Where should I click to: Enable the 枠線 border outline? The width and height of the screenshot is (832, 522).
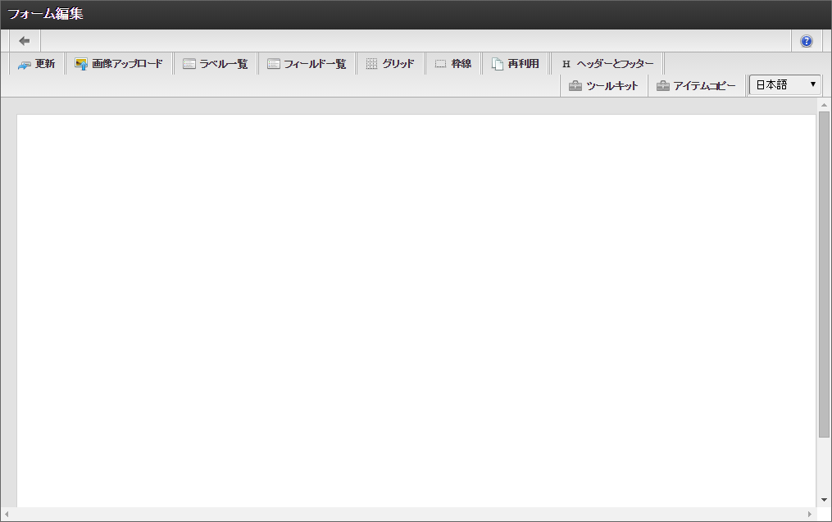(454, 62)
